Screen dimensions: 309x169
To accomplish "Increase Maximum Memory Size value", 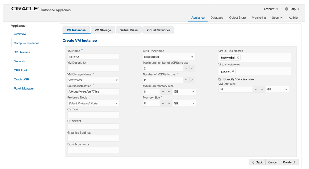I will [169, 92].
